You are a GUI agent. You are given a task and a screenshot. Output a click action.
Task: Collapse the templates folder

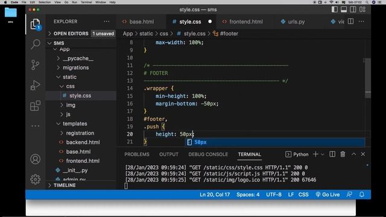tap(81, 124)
